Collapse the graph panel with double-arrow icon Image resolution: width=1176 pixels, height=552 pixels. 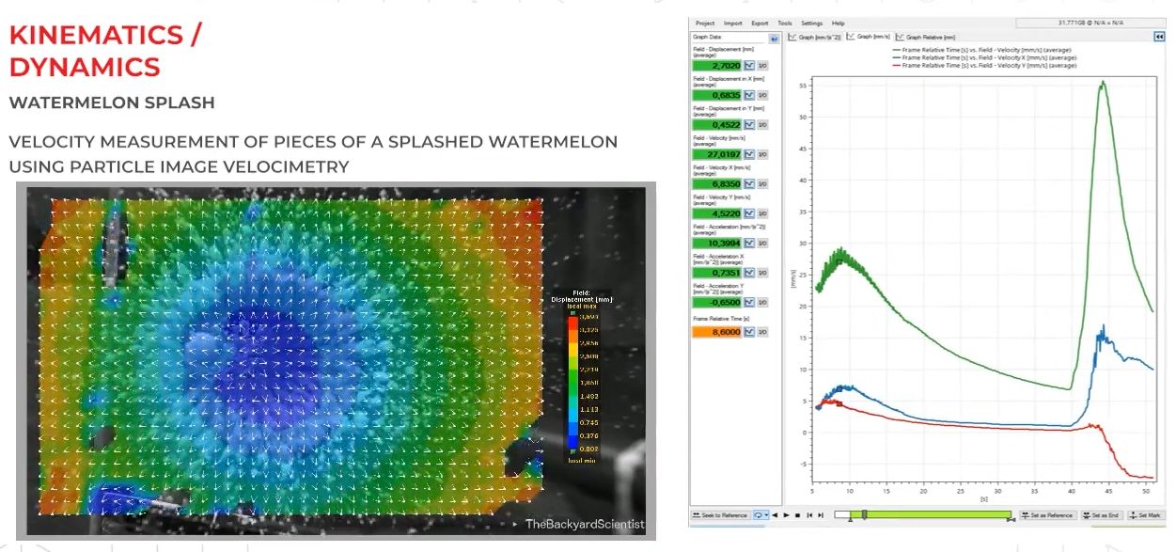point(1159,37)
